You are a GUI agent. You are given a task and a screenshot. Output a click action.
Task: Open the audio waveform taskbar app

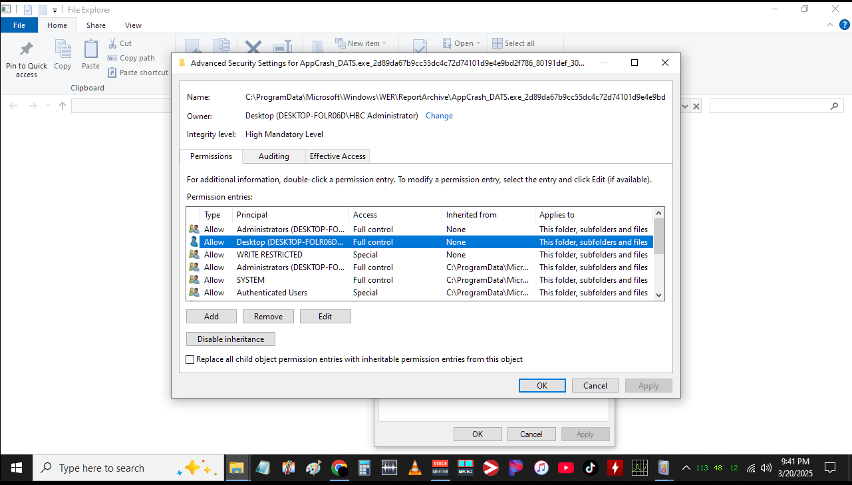(x=389, y=468)
